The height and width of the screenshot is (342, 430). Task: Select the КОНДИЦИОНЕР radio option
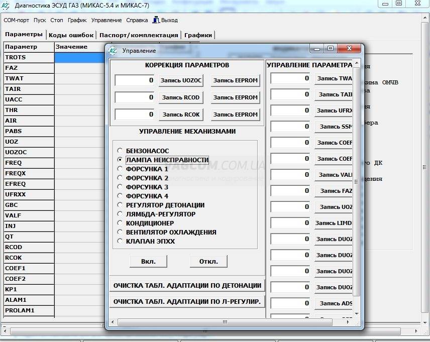(120, 223)
